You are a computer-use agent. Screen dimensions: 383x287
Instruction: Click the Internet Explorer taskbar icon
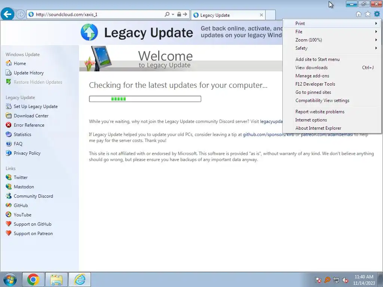pyautogui.click(x=80, y=280)
